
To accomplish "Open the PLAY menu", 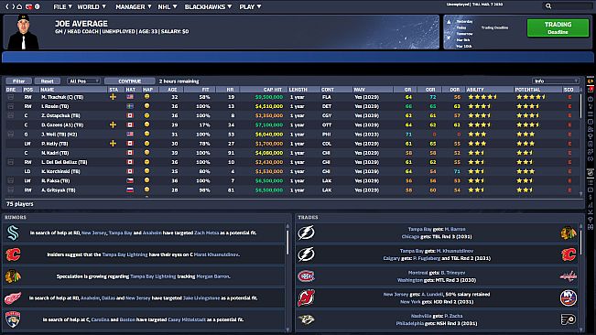I will [x=250, y=6].
